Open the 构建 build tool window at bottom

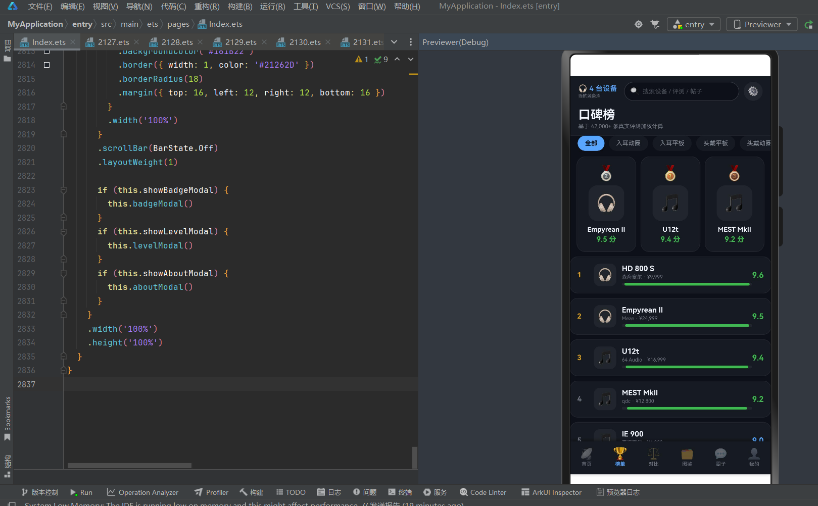tap(252, 492)
